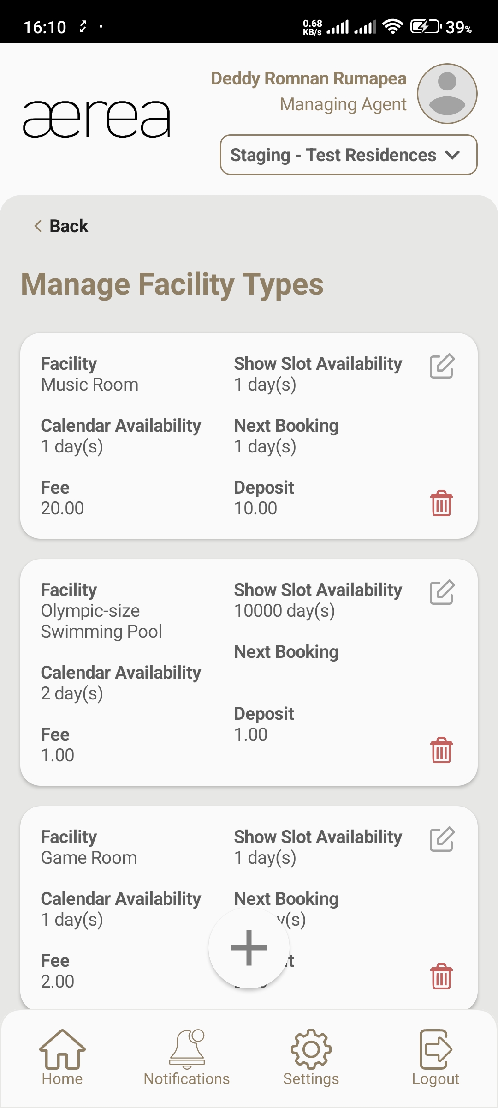
Task: Open the Notifications tab
Action: (187, 1057)
